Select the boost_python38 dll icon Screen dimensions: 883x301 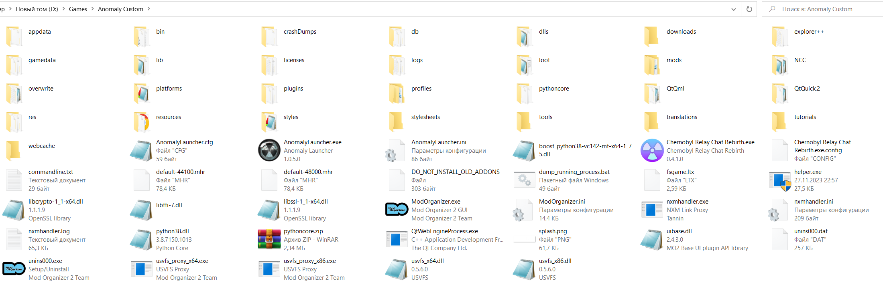tap(524, 150)
